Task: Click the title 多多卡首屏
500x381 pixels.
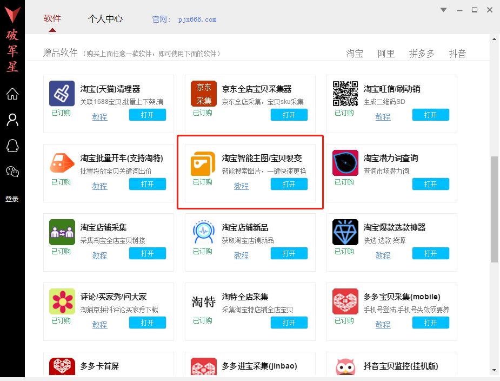Action: pos(99,366)
